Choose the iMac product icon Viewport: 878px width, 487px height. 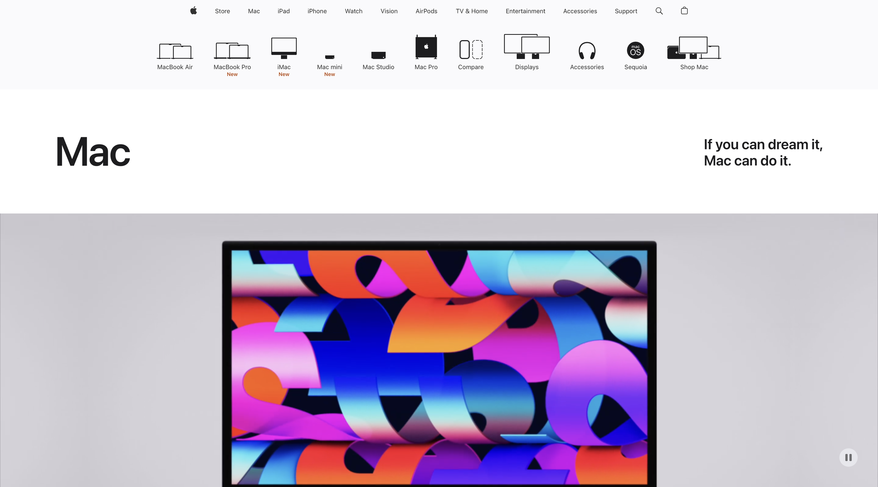(x=284, y=48)
